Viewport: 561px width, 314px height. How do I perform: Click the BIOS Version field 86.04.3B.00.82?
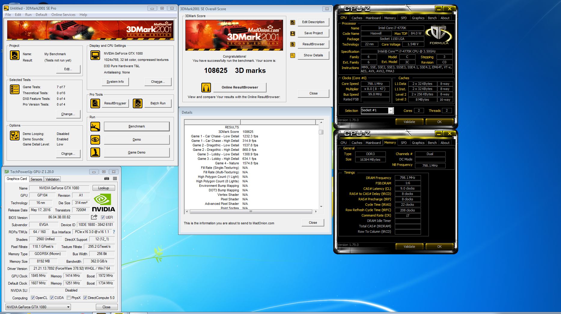tap(59, 217)
